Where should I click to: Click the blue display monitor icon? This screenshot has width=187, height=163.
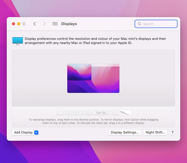click(x=18, y=41)
